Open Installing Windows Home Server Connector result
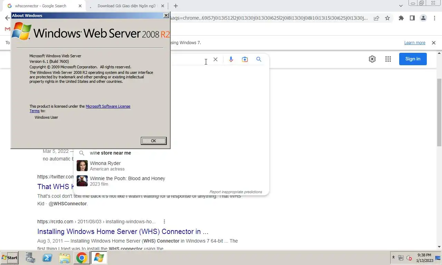Viewport: 442px width, 265px height. [x=123, y=232]
